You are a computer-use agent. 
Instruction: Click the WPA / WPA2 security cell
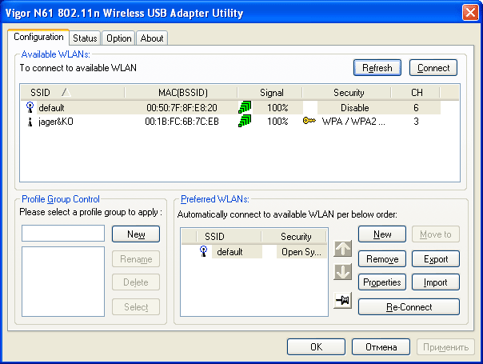click(353, 122)
